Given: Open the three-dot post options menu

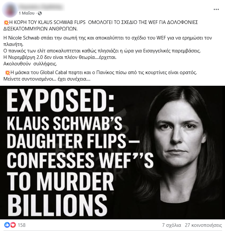Looking at the screenshot, I should (x=216, y=9).
